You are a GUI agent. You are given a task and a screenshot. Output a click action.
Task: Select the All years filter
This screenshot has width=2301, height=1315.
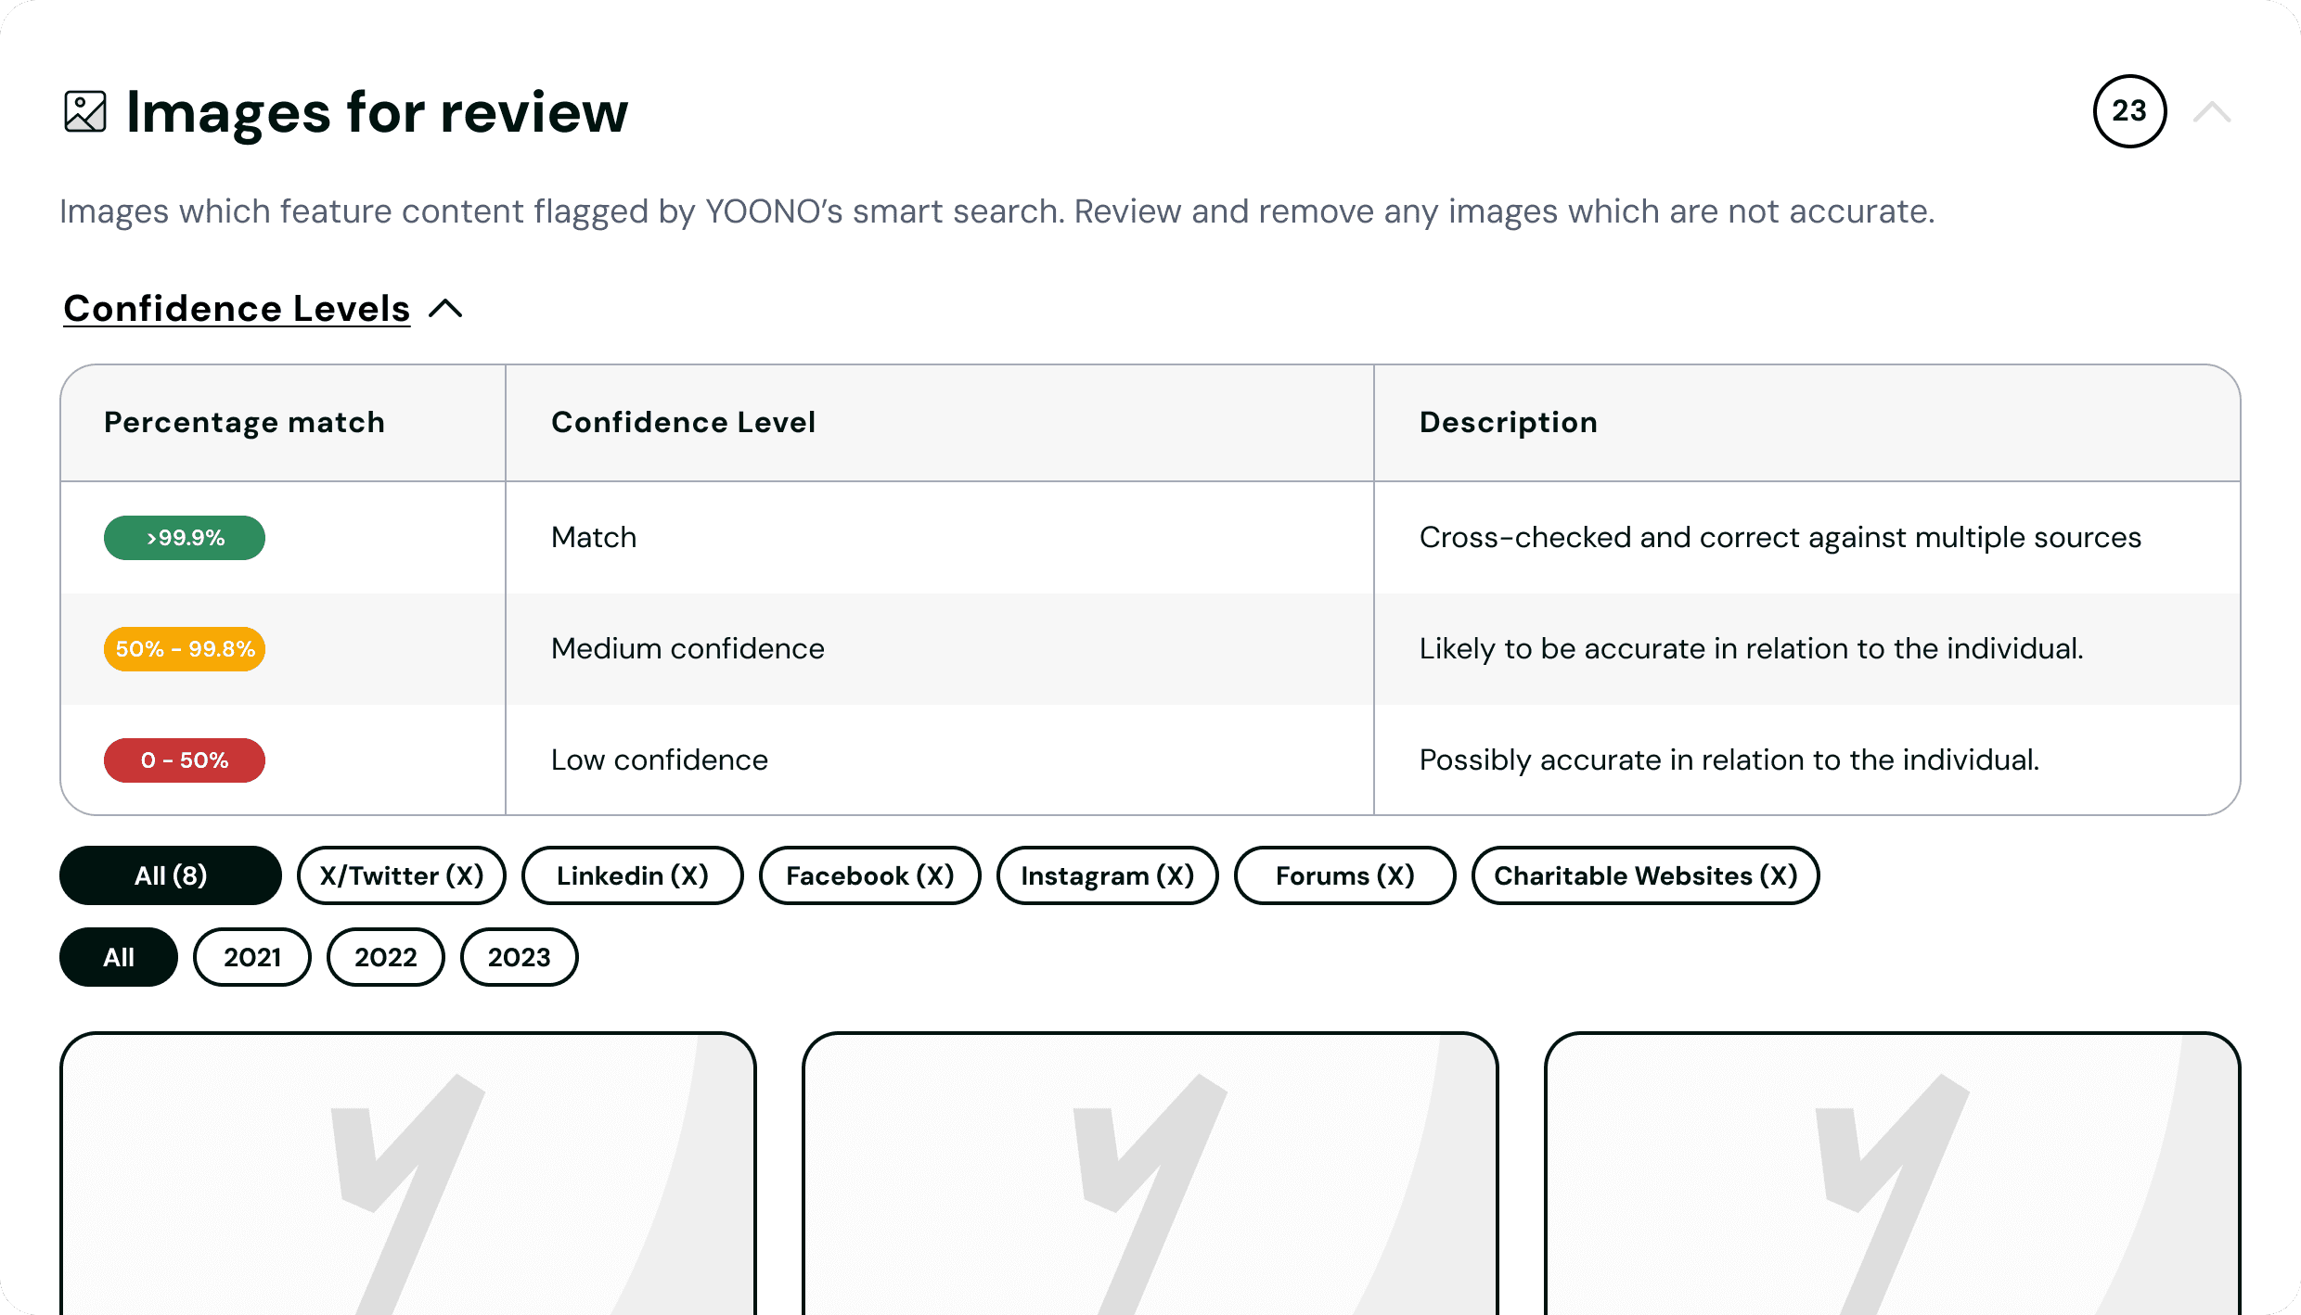click(x=119, y=957)
